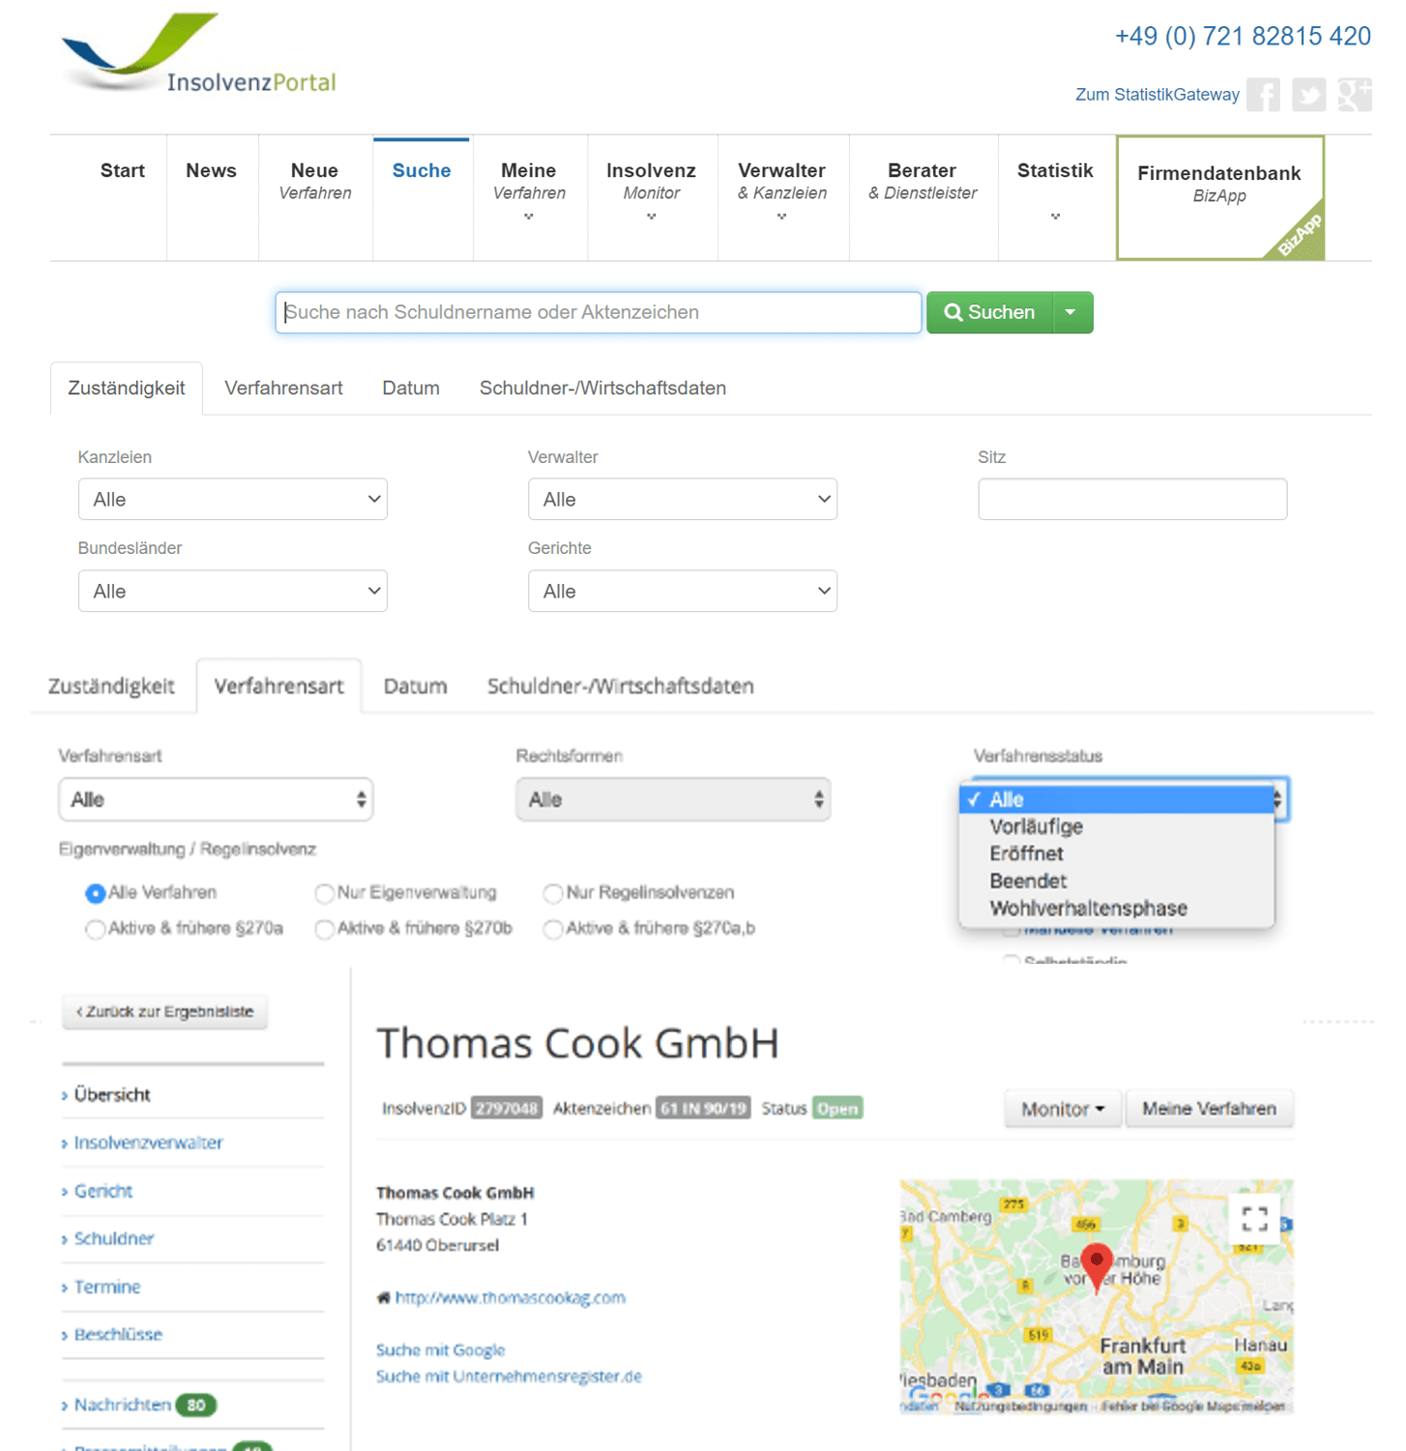Click Zurück zur Ergebnisliste button
Screen dimensions: 1406x1451
click(164, 1011)
